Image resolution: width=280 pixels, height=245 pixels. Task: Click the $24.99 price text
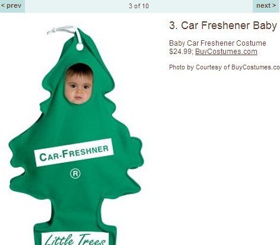coord(181,52)
